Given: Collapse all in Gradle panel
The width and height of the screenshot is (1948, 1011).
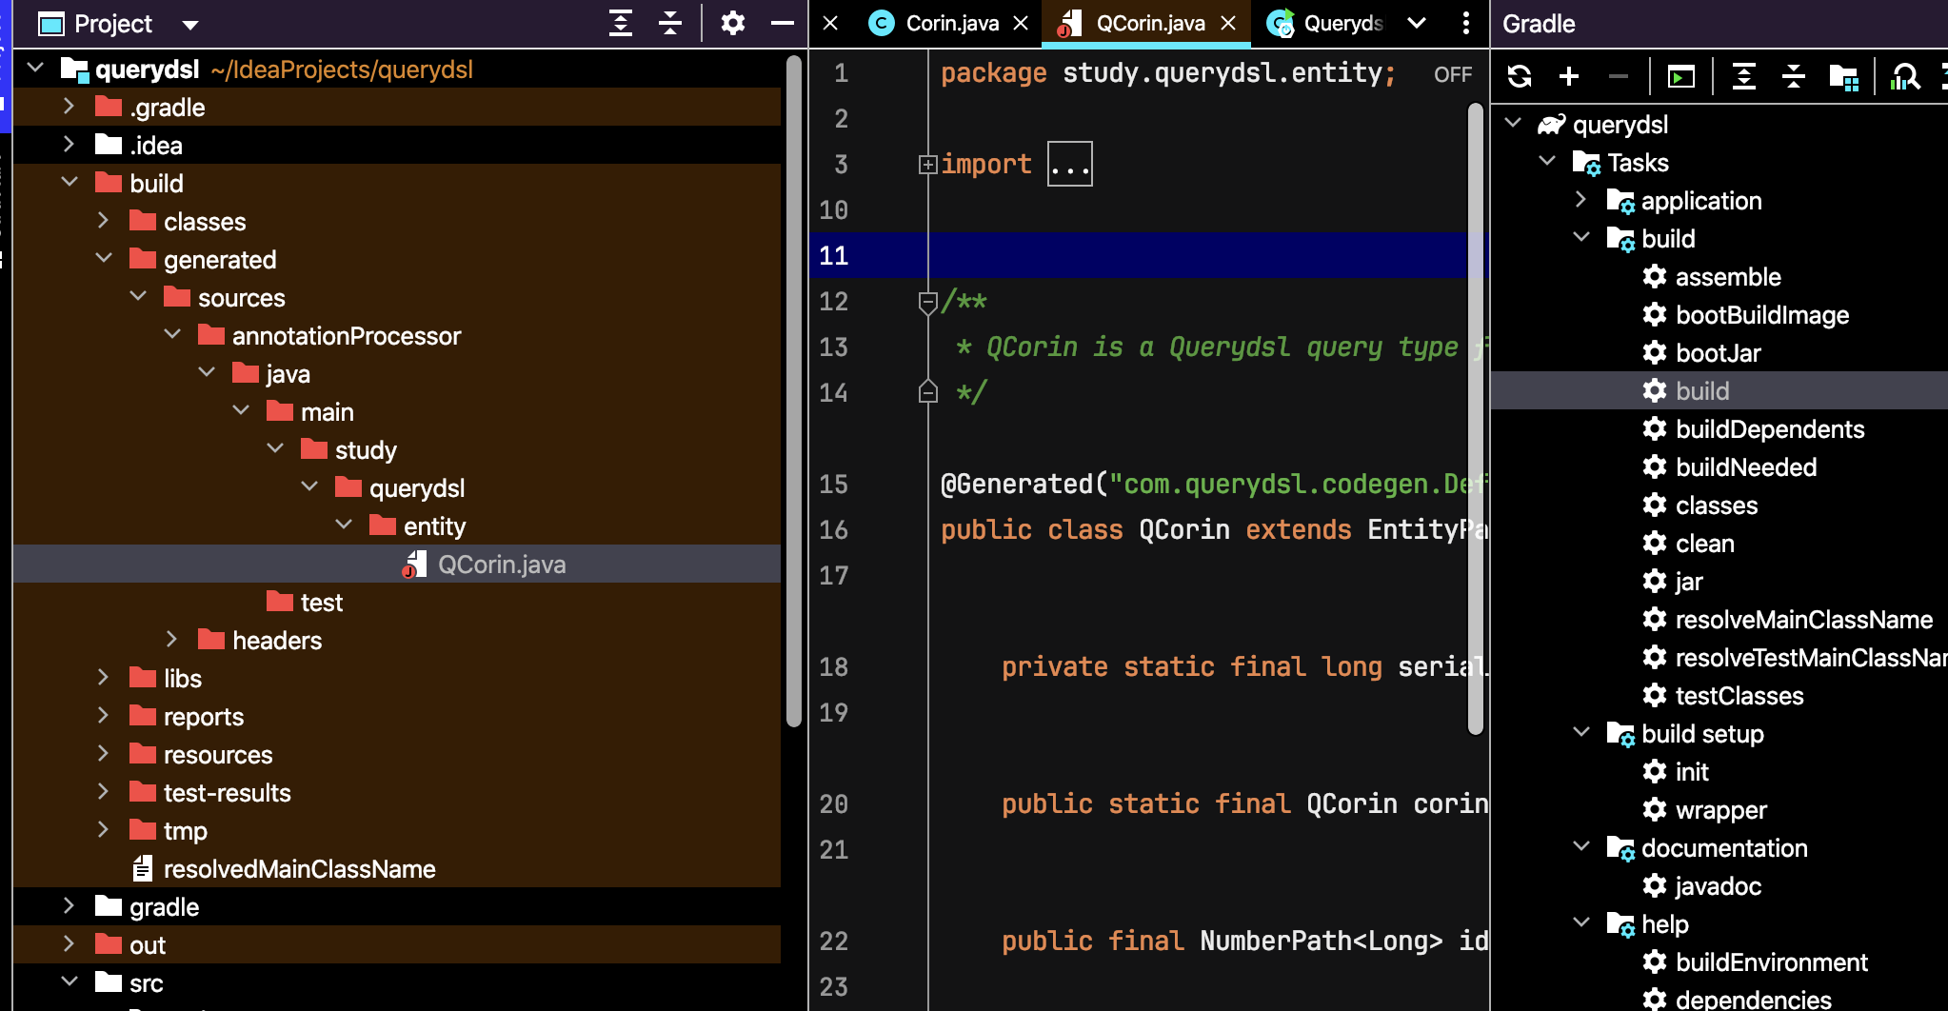Looking at the screenshot, I should click(1794, 76).
